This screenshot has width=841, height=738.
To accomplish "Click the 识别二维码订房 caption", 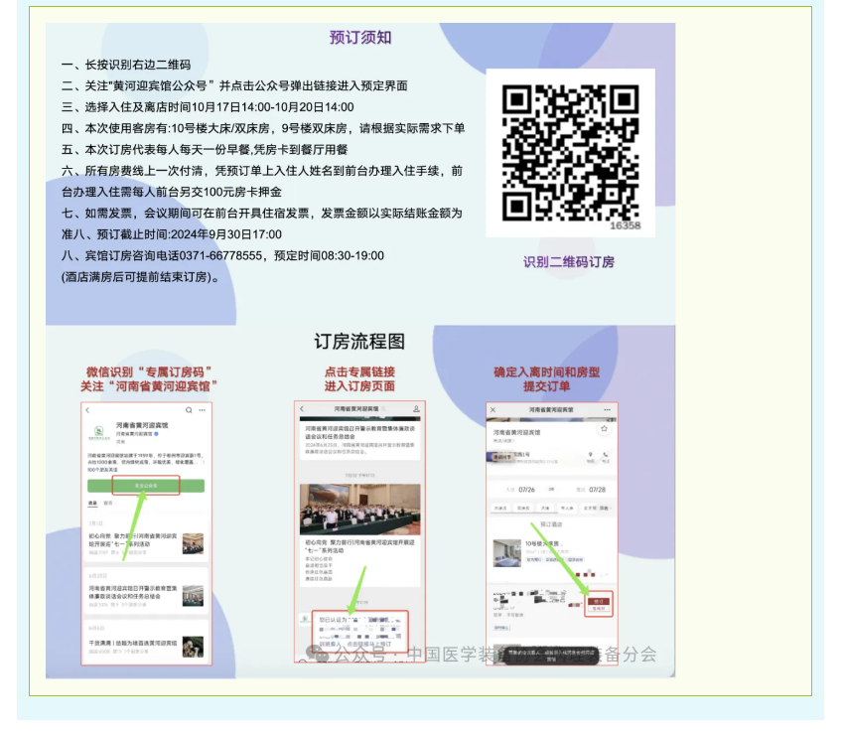I will pos(569,262).
